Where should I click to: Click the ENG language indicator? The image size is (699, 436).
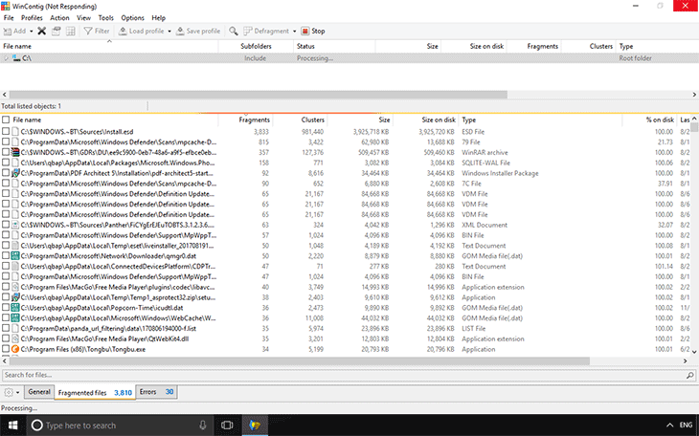coord(686,425)
